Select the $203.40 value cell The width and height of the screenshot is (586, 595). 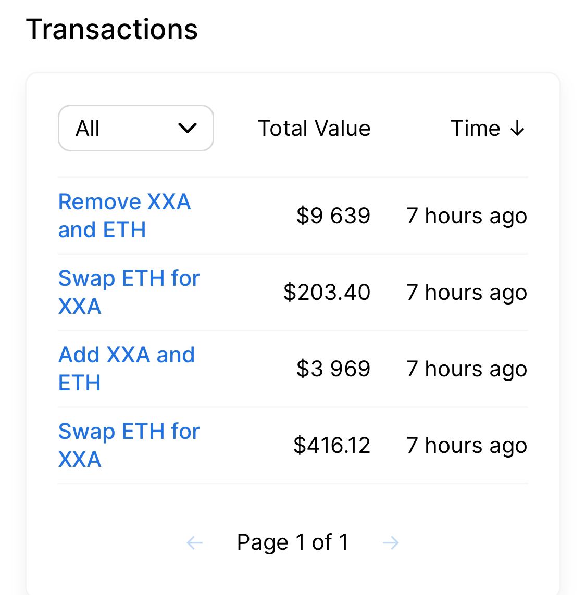click(x=327, y=292)
